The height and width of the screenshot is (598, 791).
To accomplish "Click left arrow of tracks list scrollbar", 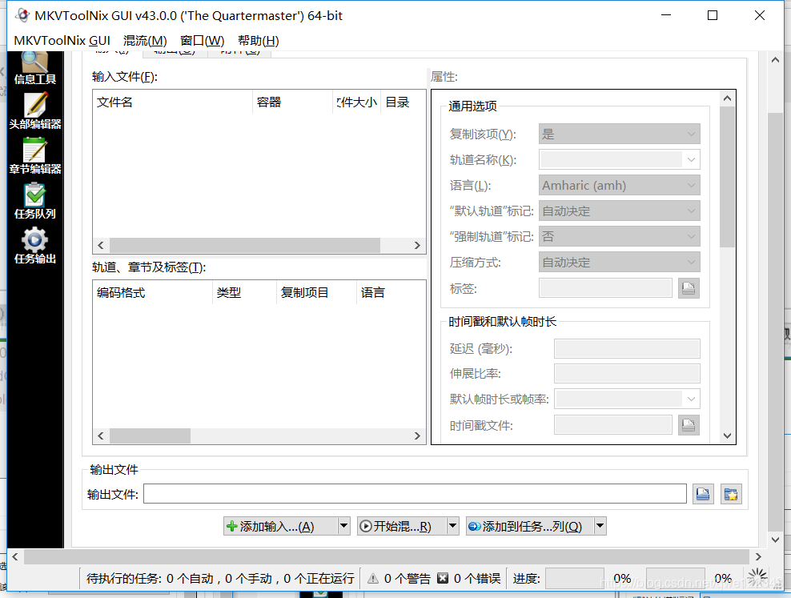I will click(x=101, y=435).
